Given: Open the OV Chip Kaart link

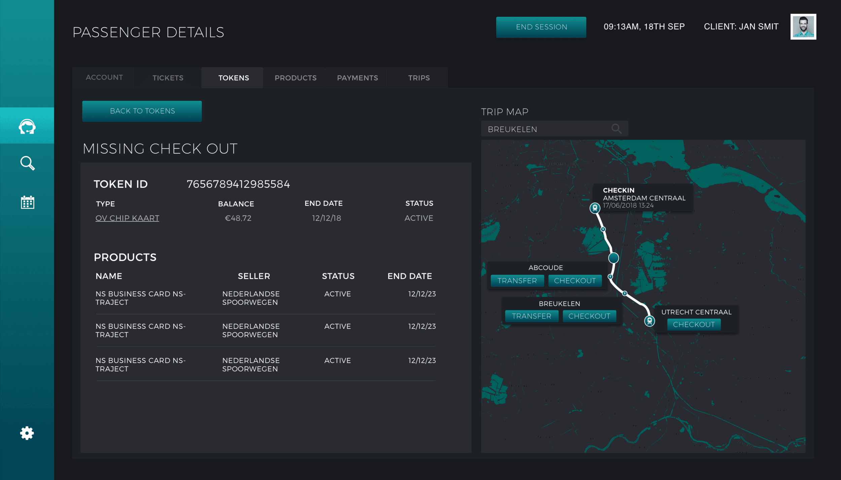Looking at the screenshot, I should tap(127, 218).
